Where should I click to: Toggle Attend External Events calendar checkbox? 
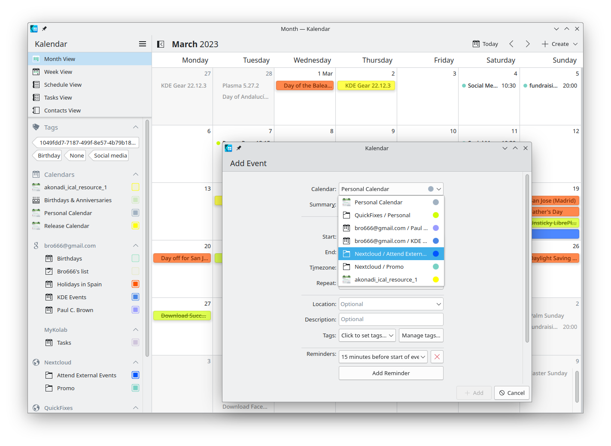pos(135,375)
